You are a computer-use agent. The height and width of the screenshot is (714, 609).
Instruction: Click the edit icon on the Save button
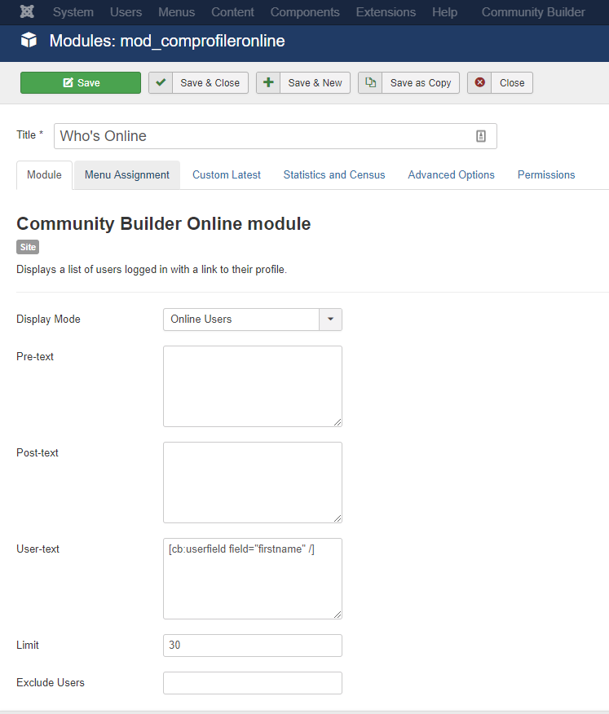point(68,82)
